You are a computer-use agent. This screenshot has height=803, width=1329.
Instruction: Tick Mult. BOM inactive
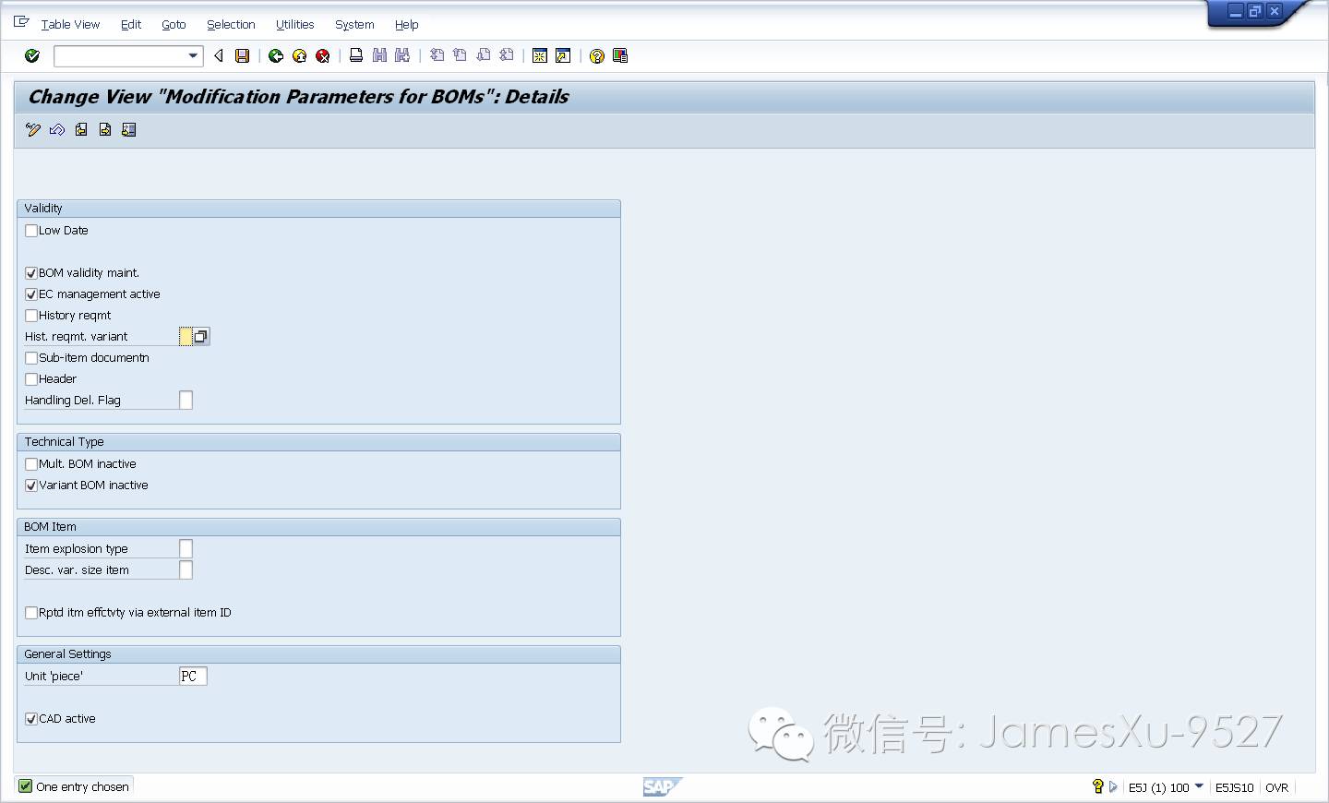click(x=31, y=464)
